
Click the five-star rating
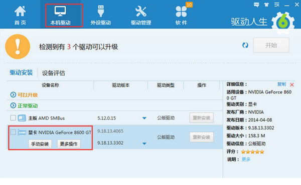253,152
